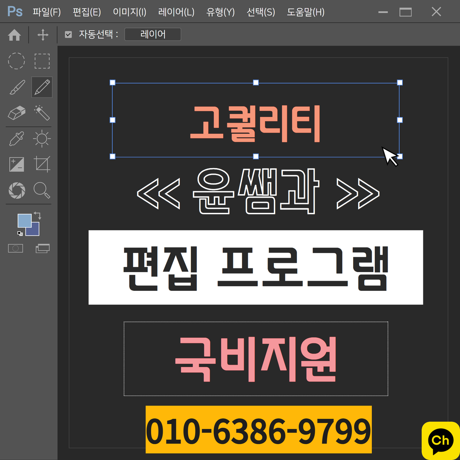Select the Exposure adjustment icon

click(x=17, y=164)
